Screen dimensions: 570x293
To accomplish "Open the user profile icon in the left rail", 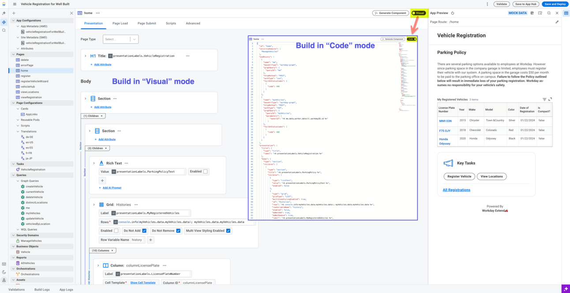I will click(4, 280).
